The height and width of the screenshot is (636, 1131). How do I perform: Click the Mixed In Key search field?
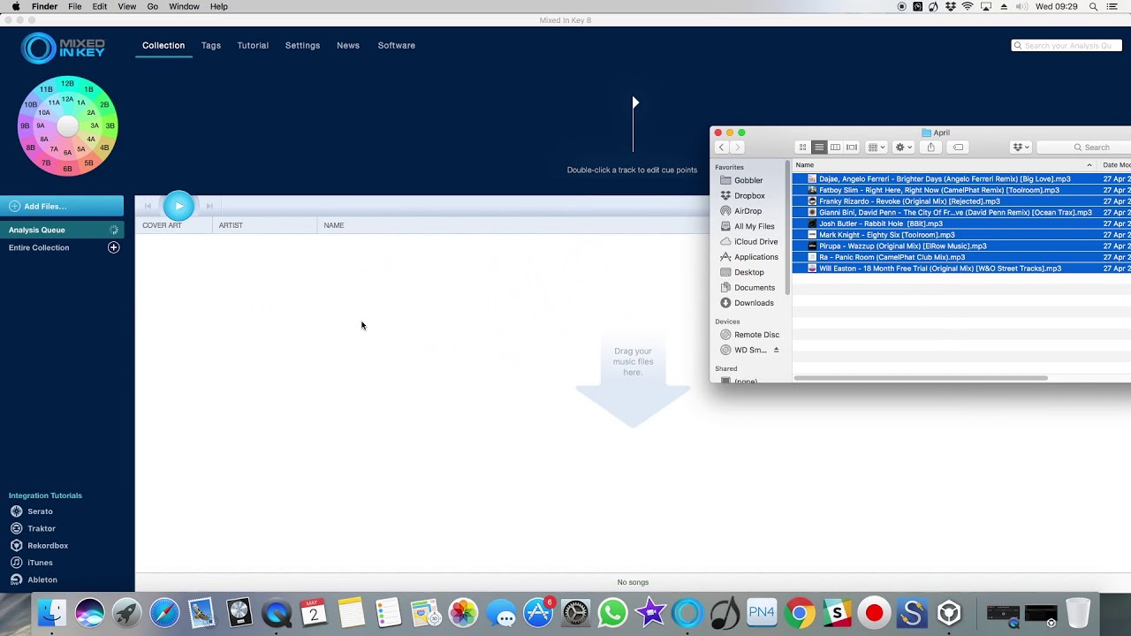[1066, 45]
